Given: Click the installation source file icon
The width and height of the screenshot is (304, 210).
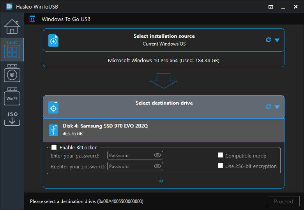Looking at the screenshot, I should click(53, 40).
